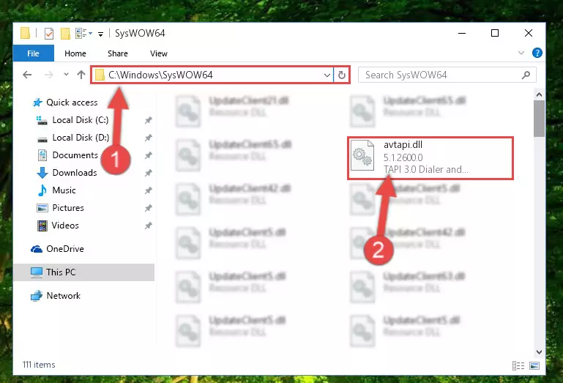Viewport: 563px width, 383px height.
Task: Select Quick access in navigation pane
Action: pos(72,103)
